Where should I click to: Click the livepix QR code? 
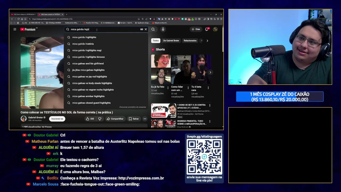204,157
